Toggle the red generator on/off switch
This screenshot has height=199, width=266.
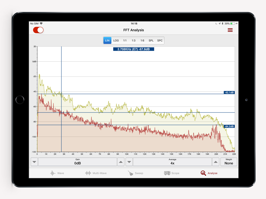click(38, 30)
